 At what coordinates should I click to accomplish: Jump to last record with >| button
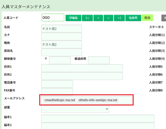119,18
